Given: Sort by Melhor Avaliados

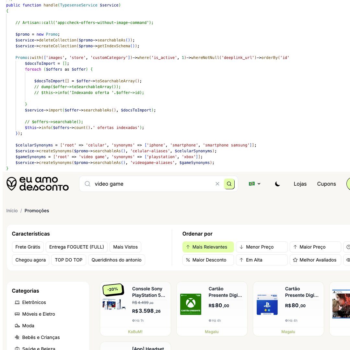Looking at the screenshot, I should click(315, 260).
